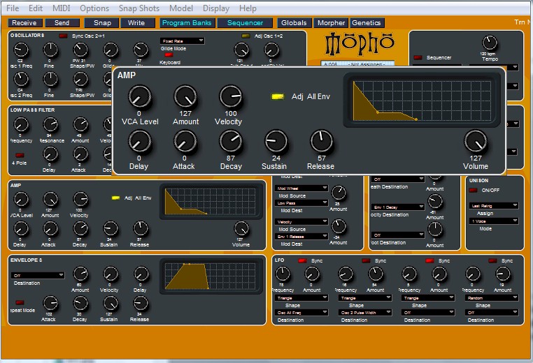This screenshot has width=533, height=363.
Task: Open the Mod Dest dropdown set to Env 1 Release
Action: click(301, 236)
